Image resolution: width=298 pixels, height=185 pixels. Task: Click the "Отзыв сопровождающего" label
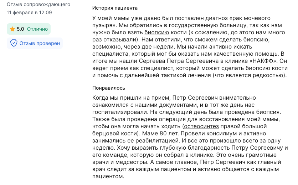pyautogui.click(x=38, y=5)
